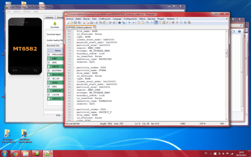251x157 pixels.
Task: Open the Help menu in Flash Tool
Action: [x=36, y=12]
